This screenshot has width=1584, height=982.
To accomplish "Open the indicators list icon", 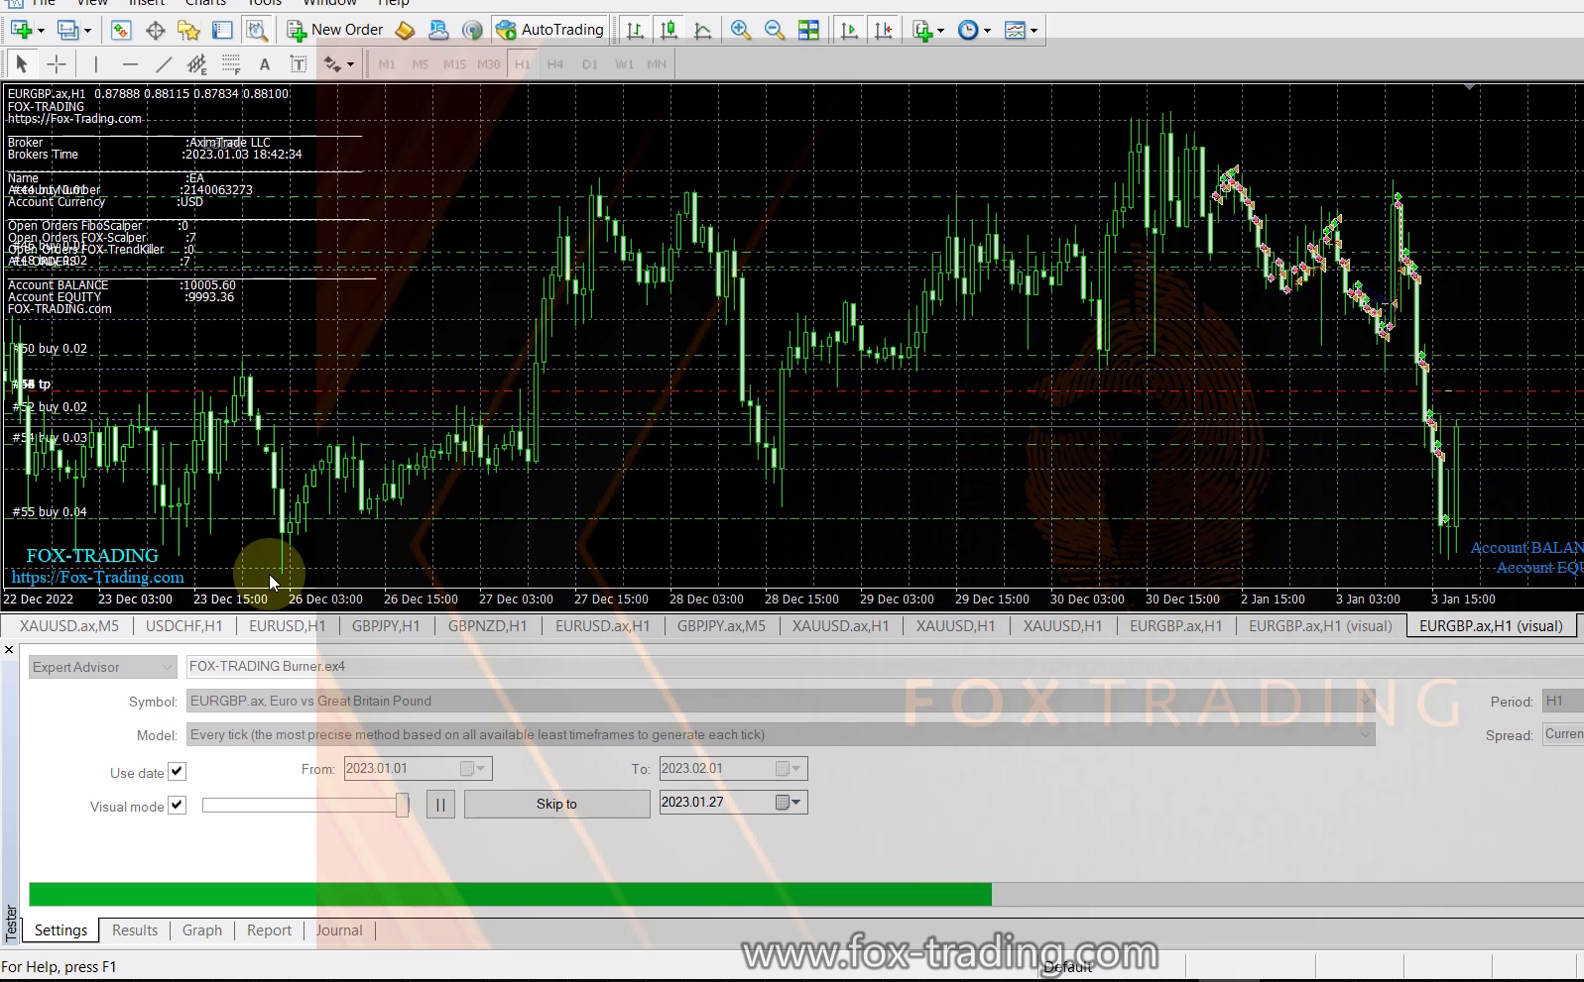I will point(923,30).
